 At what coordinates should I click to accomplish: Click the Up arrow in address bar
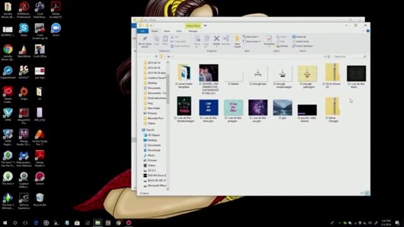156,56
